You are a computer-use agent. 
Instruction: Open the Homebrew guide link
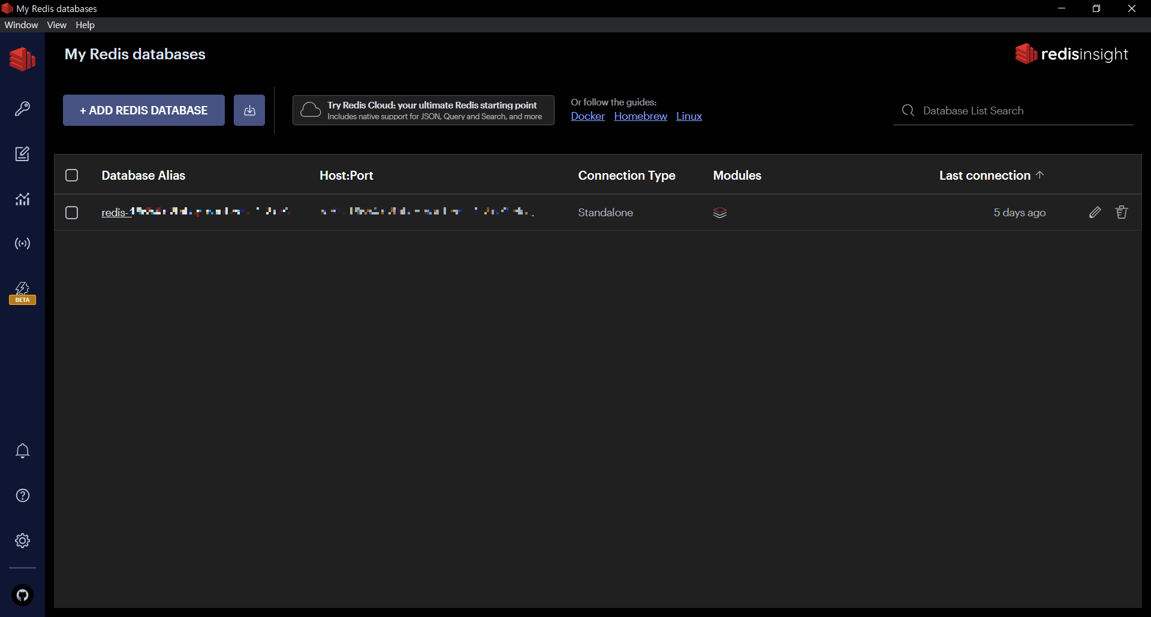pos(640,116)
